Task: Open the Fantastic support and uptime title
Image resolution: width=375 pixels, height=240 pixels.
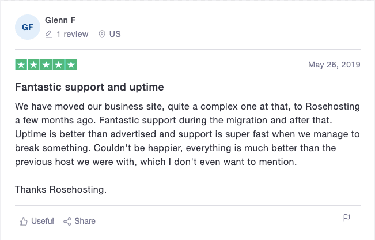Action: coord(89,87)
